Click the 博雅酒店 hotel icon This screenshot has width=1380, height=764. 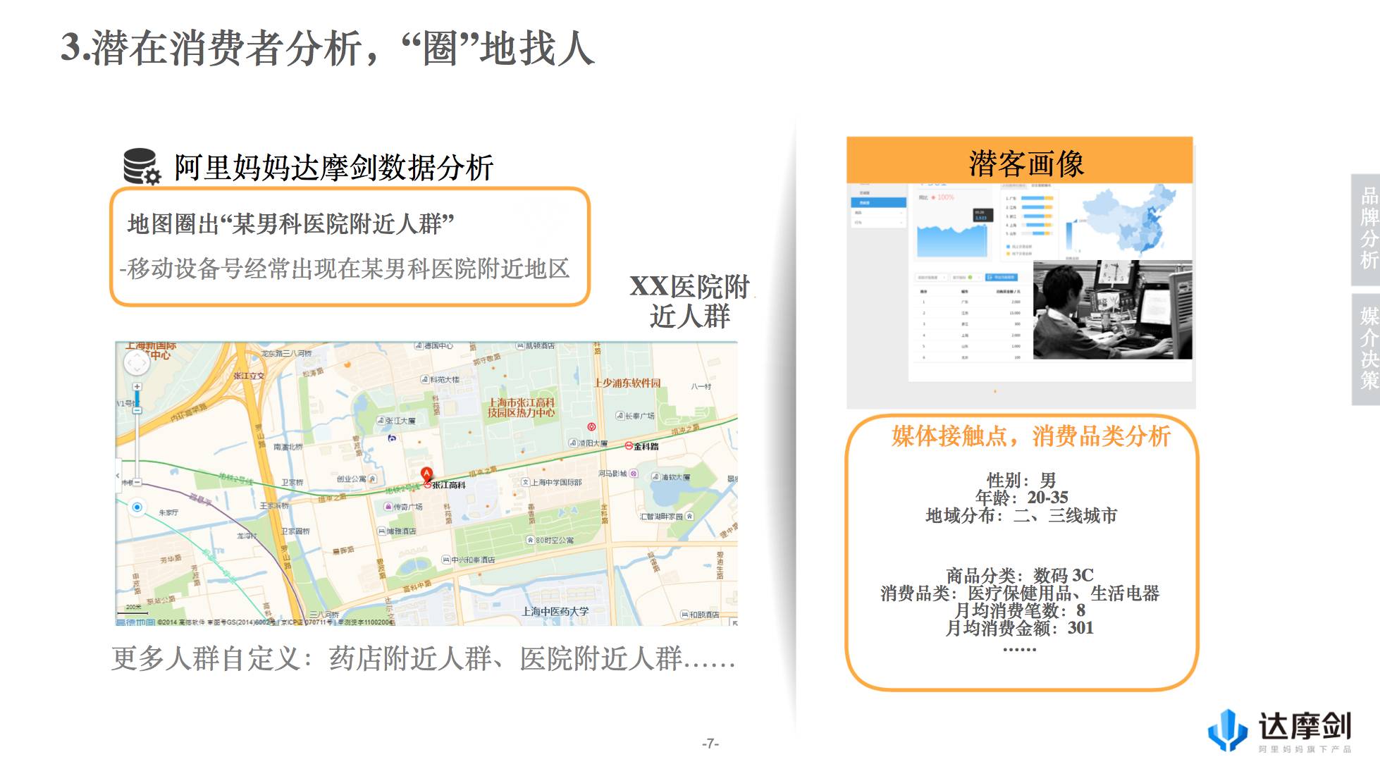[381, 531]
